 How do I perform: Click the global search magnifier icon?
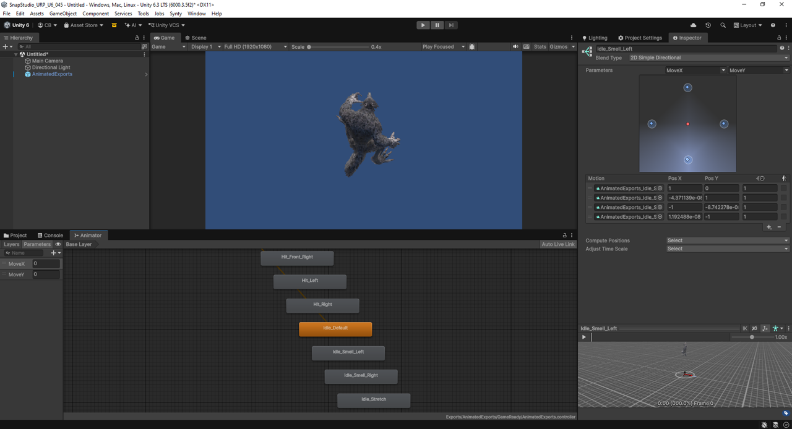point(723,25)
